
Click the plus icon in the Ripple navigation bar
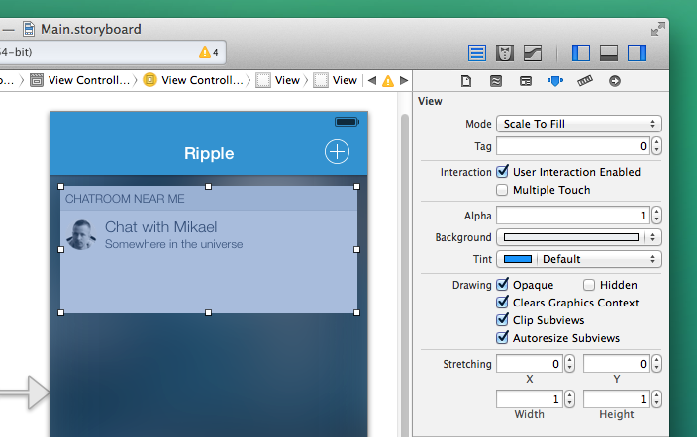(x=338, y=152)
